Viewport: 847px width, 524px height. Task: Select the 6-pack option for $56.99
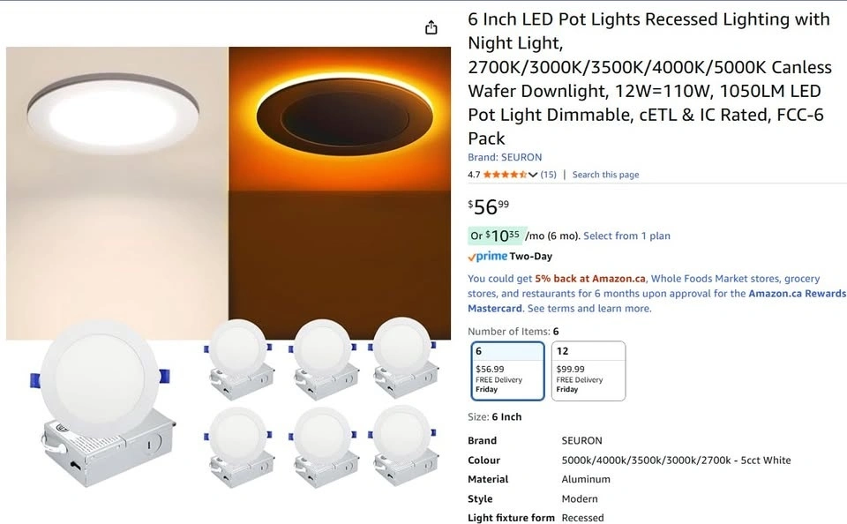[x=507, y=371]
